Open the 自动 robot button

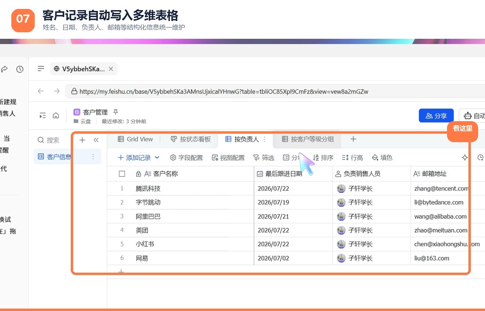472,116
